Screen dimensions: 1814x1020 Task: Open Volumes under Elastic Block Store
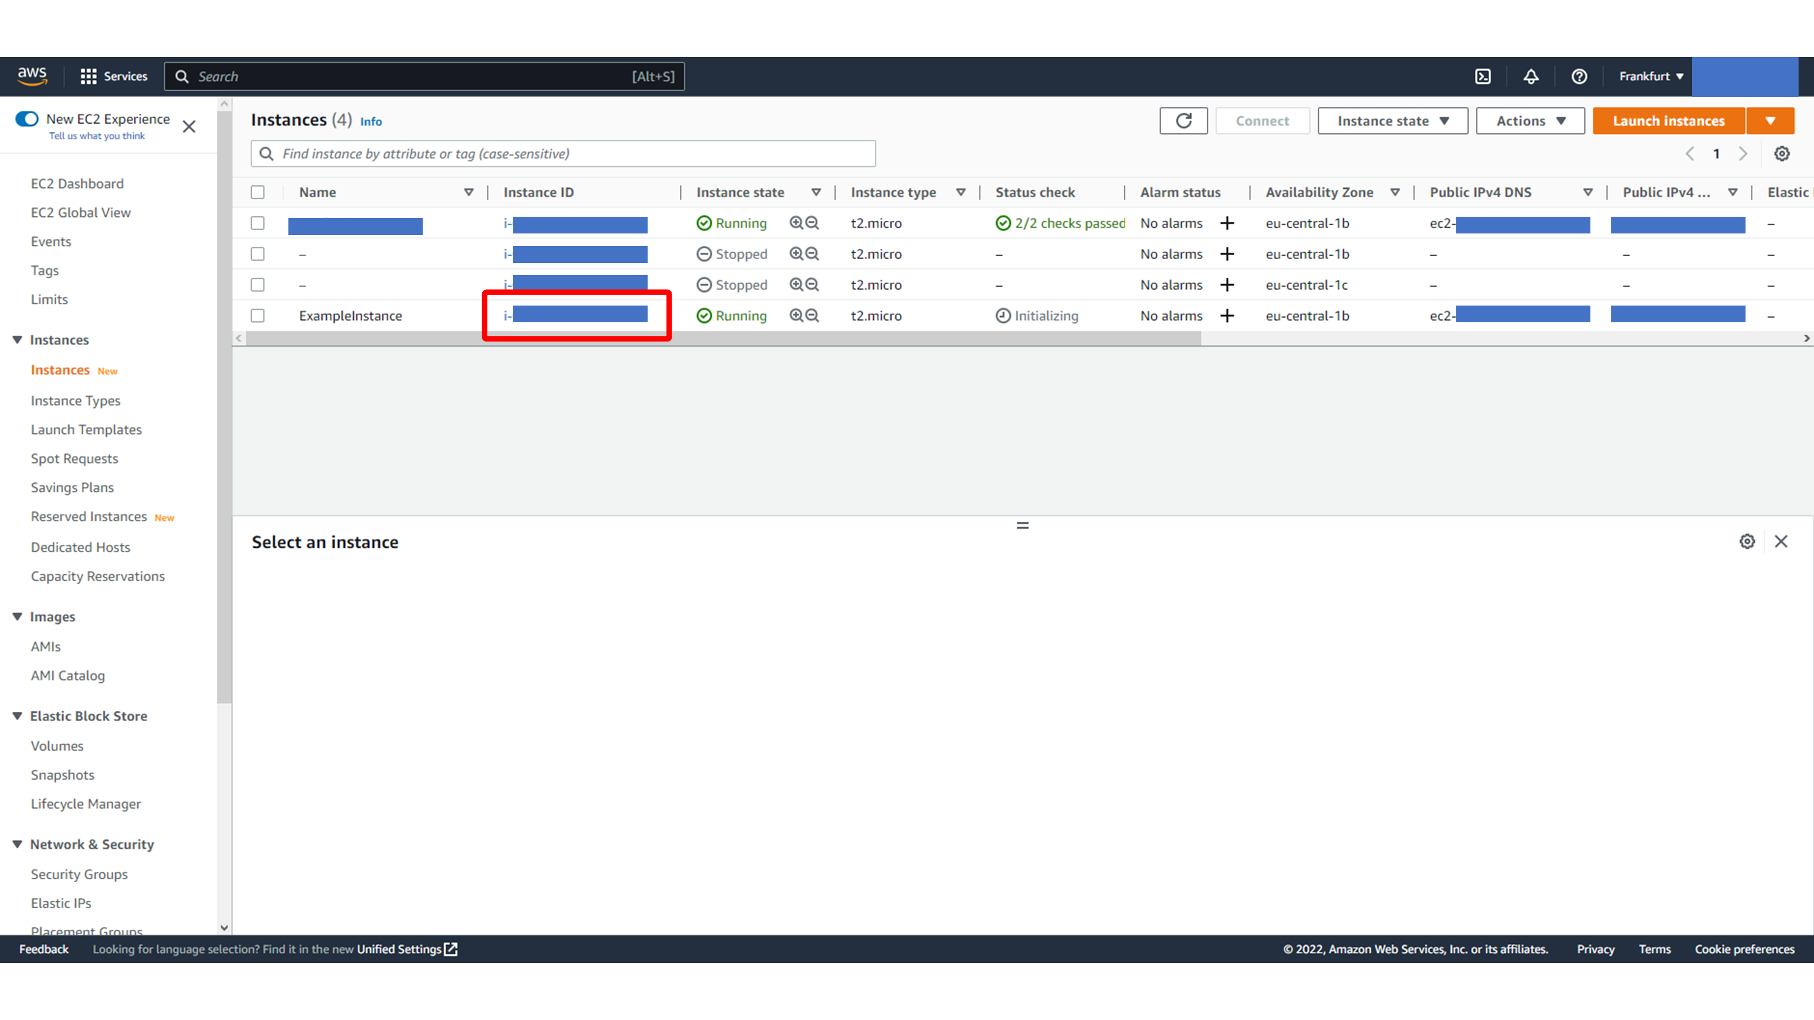(56, 745)
